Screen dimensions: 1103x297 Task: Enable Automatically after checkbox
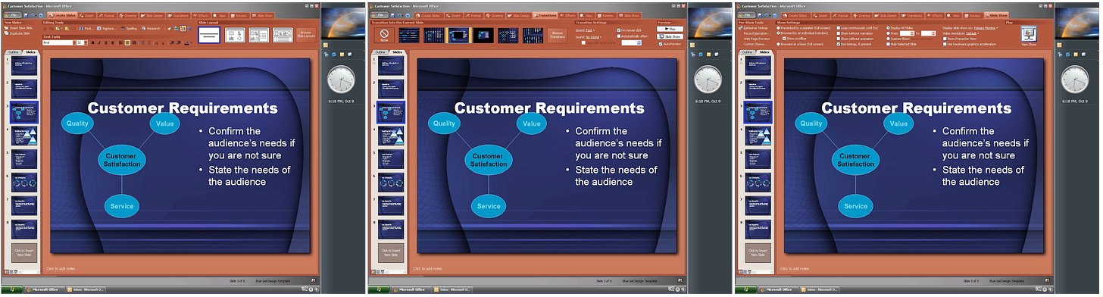pyautogui.click(x=619, y=36)
